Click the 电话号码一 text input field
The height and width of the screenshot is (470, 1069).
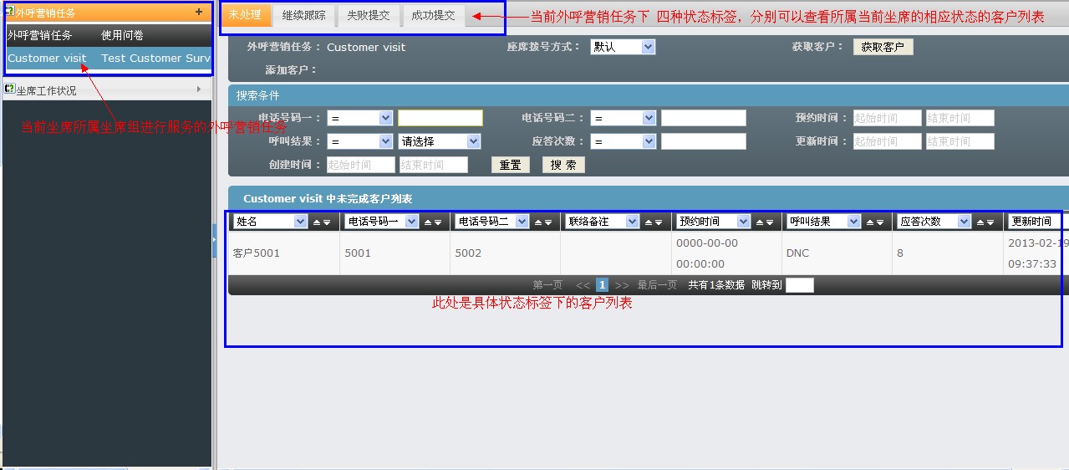(440, 119)
